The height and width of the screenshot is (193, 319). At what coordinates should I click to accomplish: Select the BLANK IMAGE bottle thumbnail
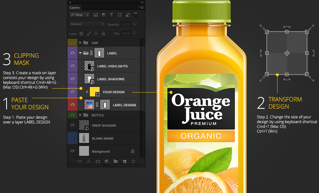tap(84, 138)
